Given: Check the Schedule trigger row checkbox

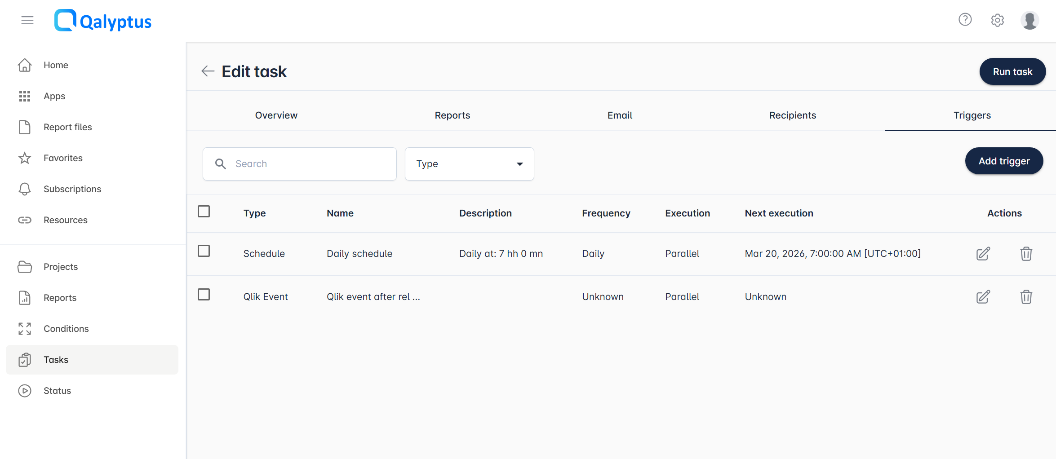Looking at the screenshot, I should coord(204,251).
